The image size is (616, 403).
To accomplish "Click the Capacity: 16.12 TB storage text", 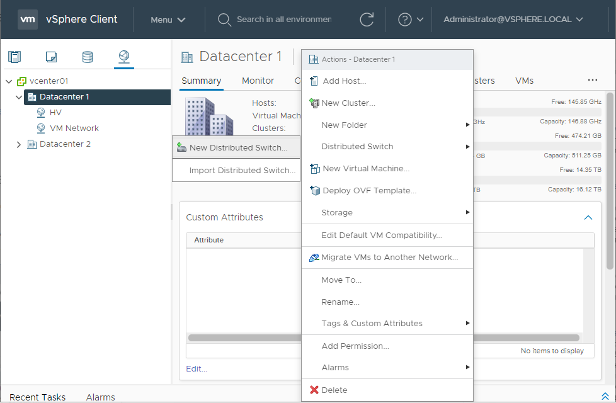I will (574, 190).
